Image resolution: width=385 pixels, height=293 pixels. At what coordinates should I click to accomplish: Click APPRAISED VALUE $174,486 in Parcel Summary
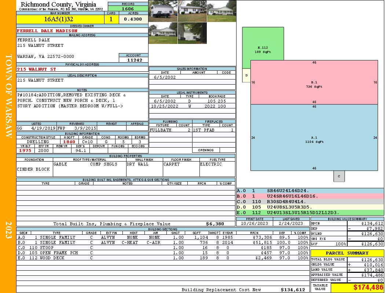(x=372, y=275)
